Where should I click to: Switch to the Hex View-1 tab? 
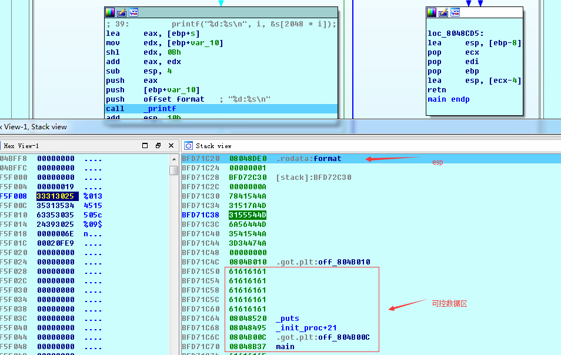(21, 146)
